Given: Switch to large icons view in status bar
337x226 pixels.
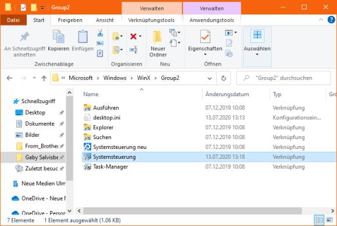Looking at the screenshot, I should coord(329,220).
